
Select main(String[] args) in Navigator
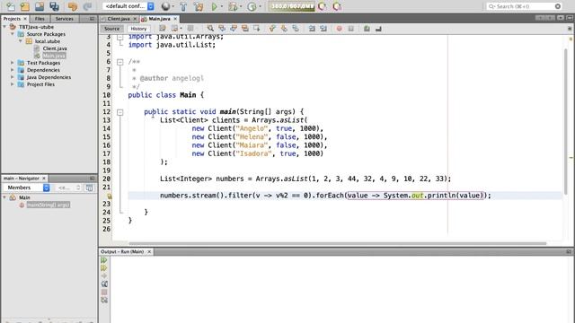click(48, 205)
